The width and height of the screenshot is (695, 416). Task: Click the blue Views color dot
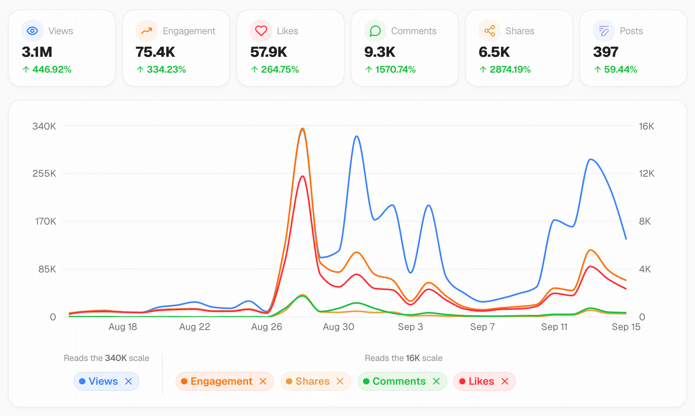coord(82,381)
